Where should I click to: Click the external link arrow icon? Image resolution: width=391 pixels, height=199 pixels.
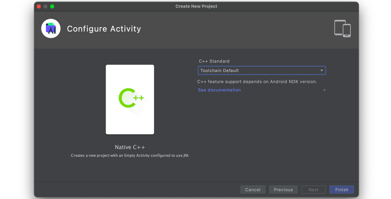(324, 90)
